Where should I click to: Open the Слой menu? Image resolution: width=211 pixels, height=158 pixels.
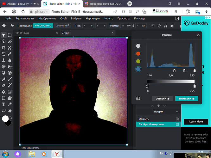pos(63,19)
